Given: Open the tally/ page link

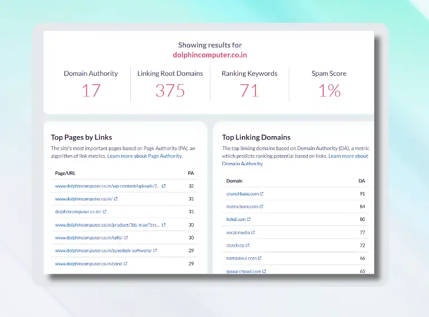Looking at the screenshot, I should (89, 238).
